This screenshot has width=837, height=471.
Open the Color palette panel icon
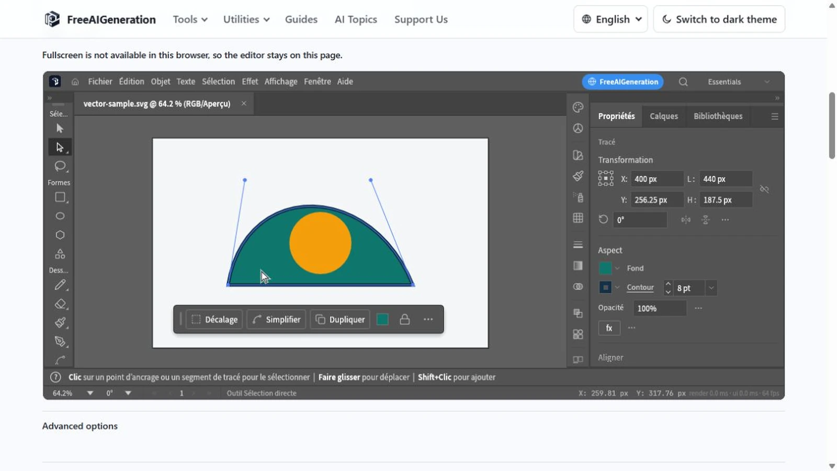click(x=578, y=107)
